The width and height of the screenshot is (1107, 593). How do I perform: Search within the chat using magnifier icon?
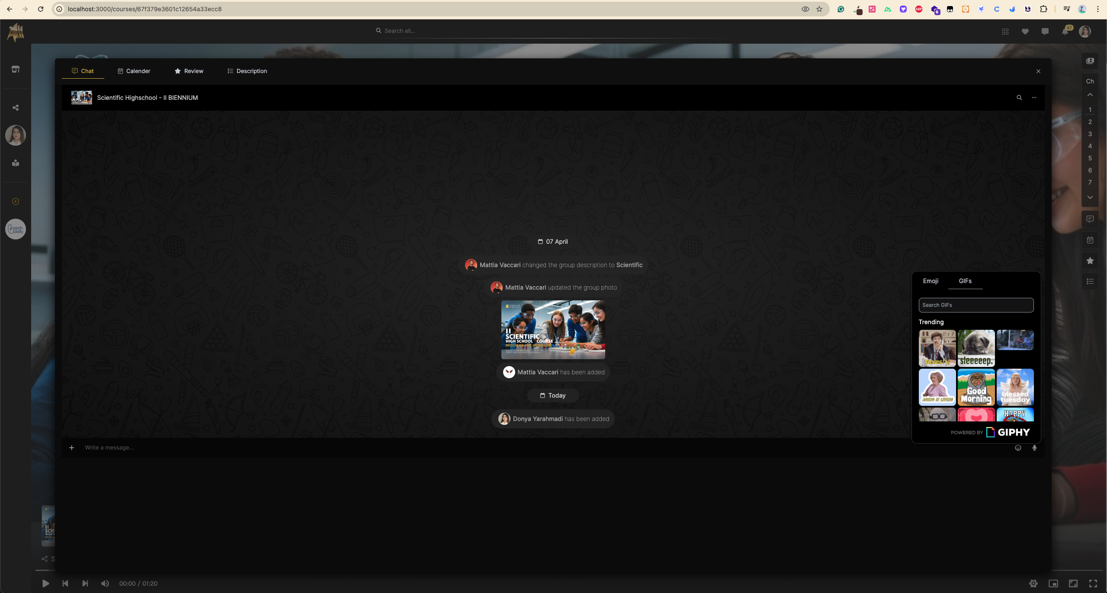(1019, 98)
